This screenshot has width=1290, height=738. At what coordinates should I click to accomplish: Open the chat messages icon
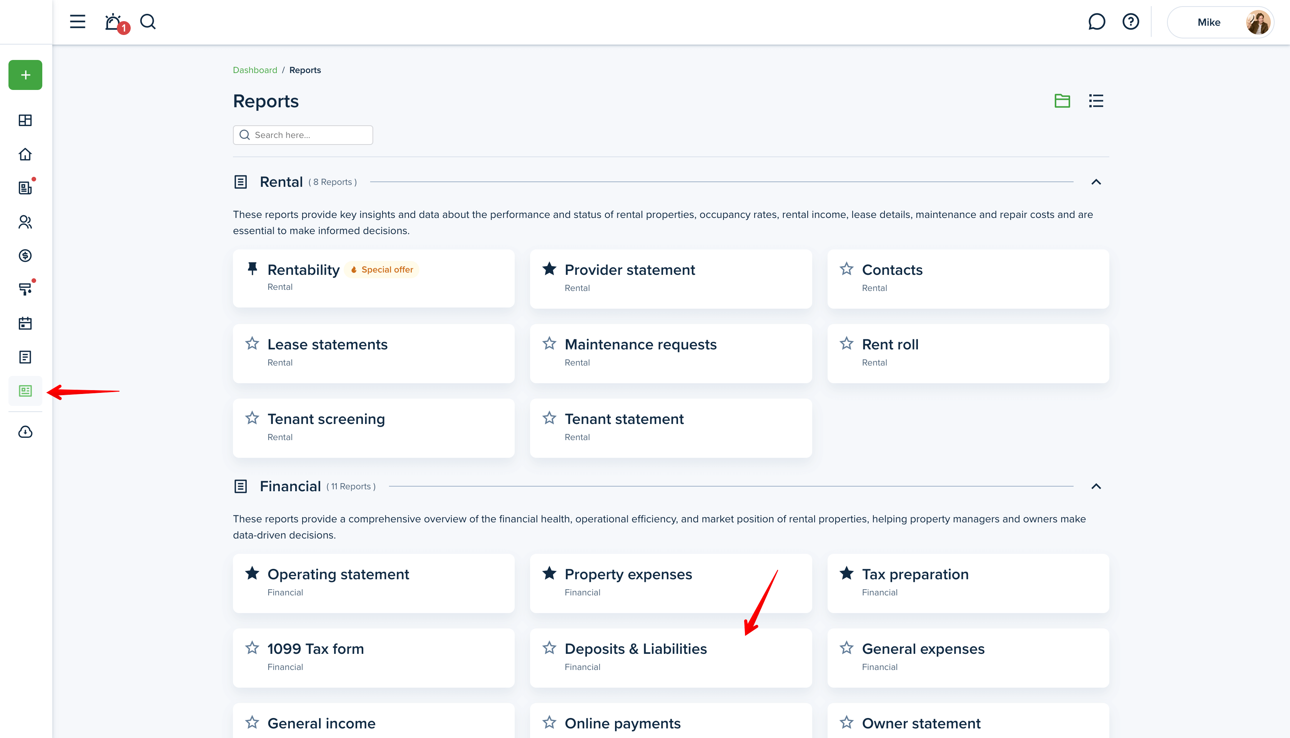(x=1096, y=22)
